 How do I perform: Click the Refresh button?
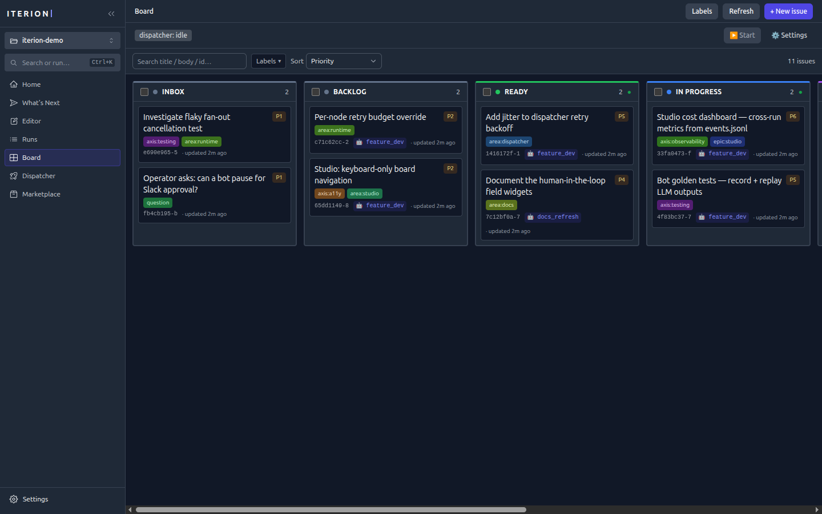[x=741, y=11]
